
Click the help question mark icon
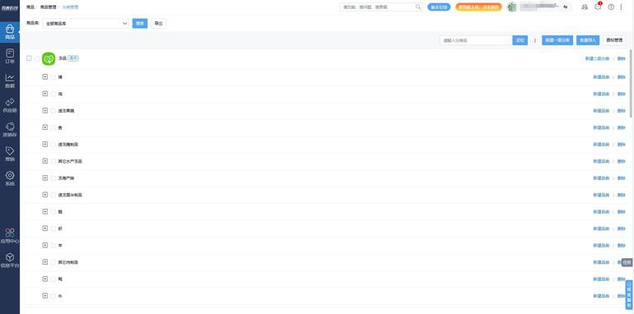pos(611,7)
